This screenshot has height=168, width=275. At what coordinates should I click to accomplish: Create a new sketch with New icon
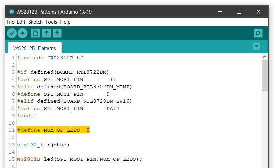tap(35, 33)
